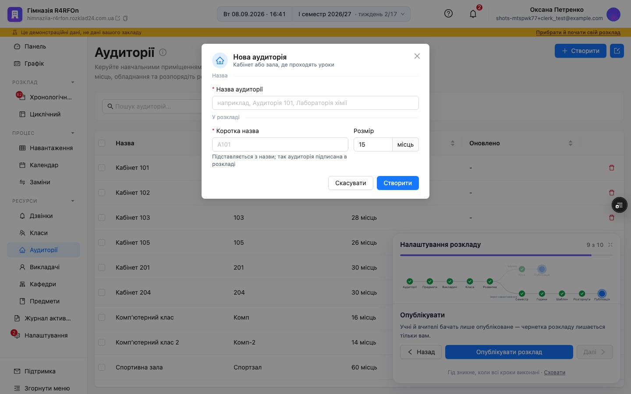
Task: Click the floating checklist widget icon
Action: (x=619, y=205)
